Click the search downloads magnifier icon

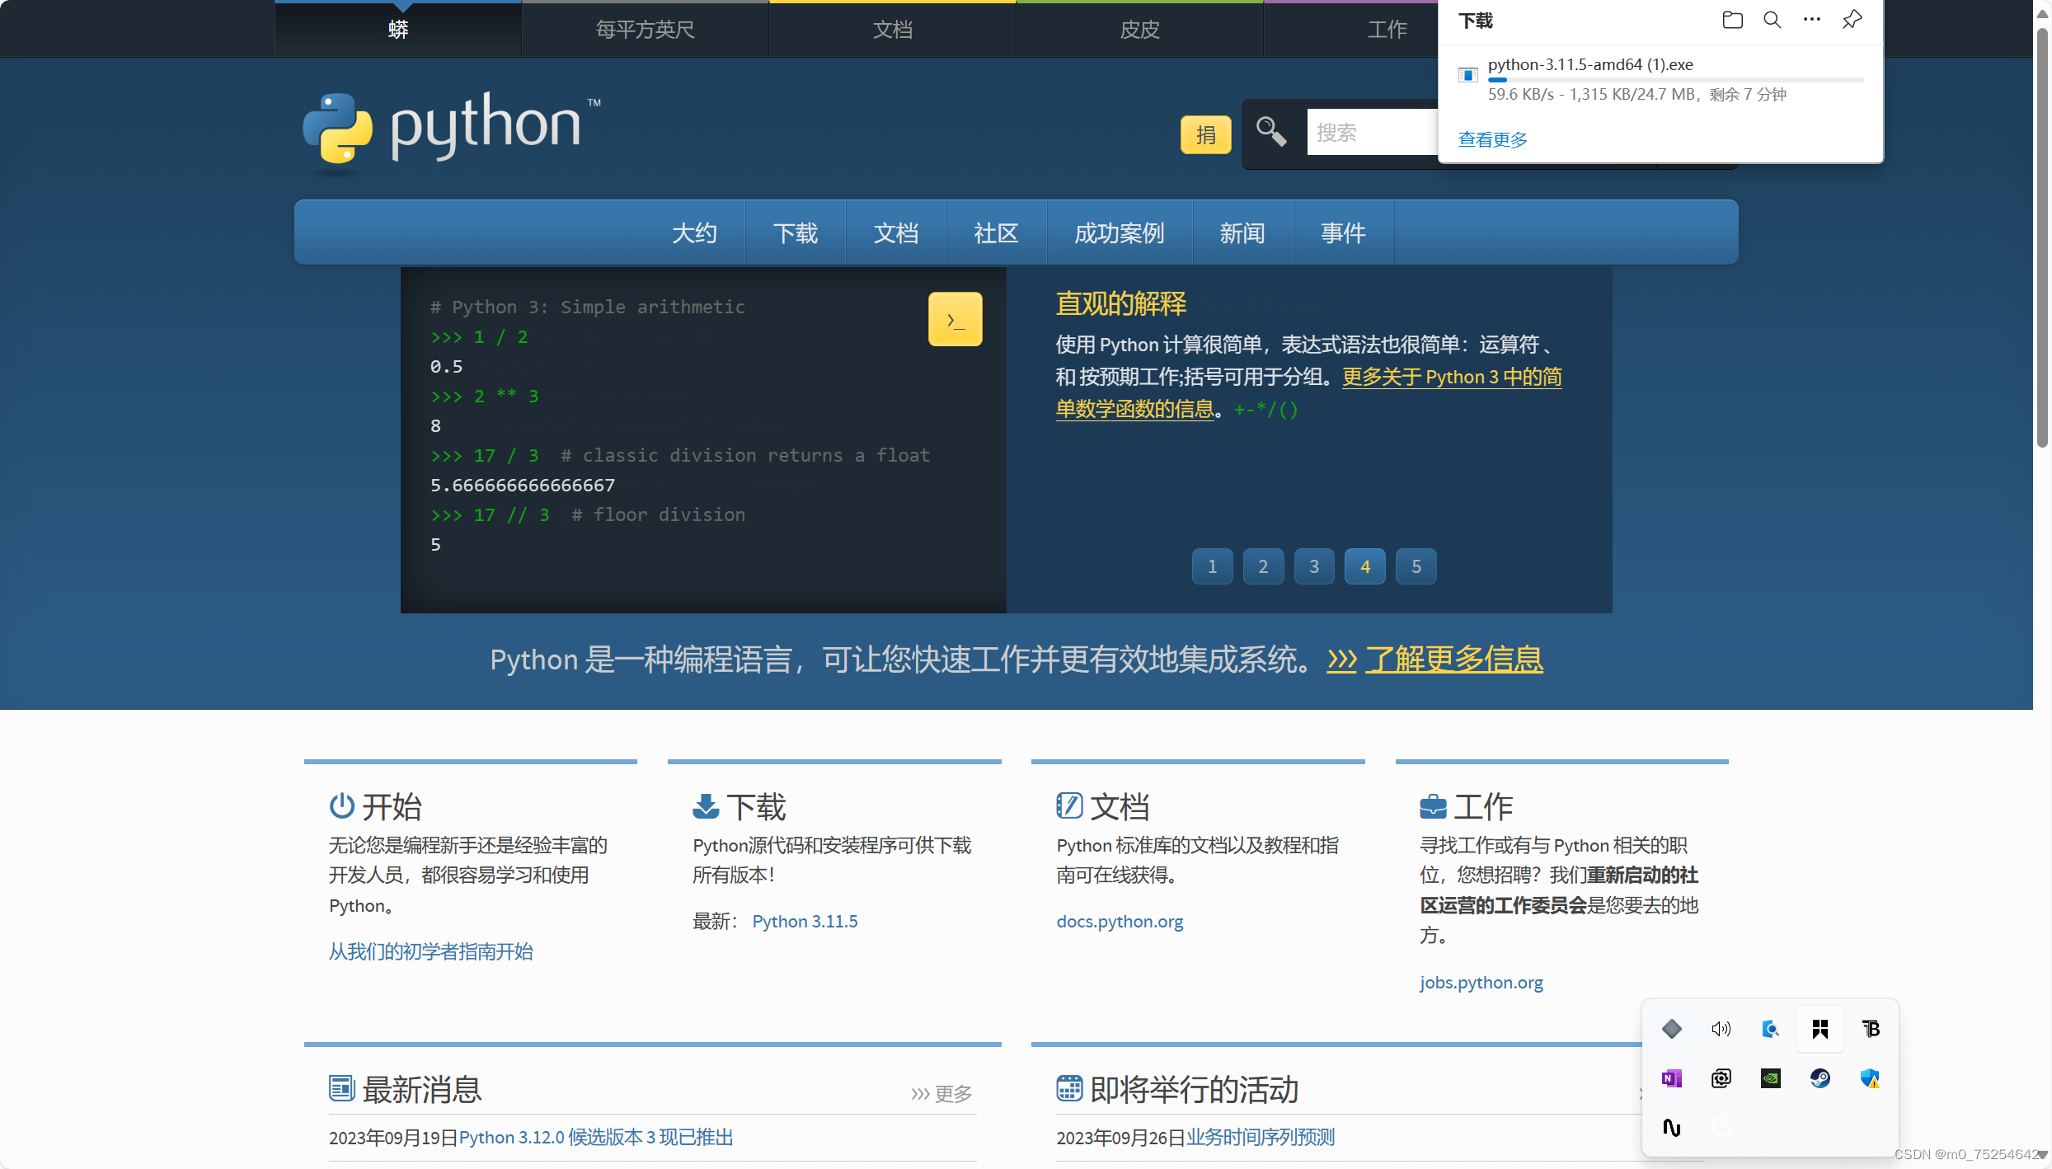point(1772,21)
